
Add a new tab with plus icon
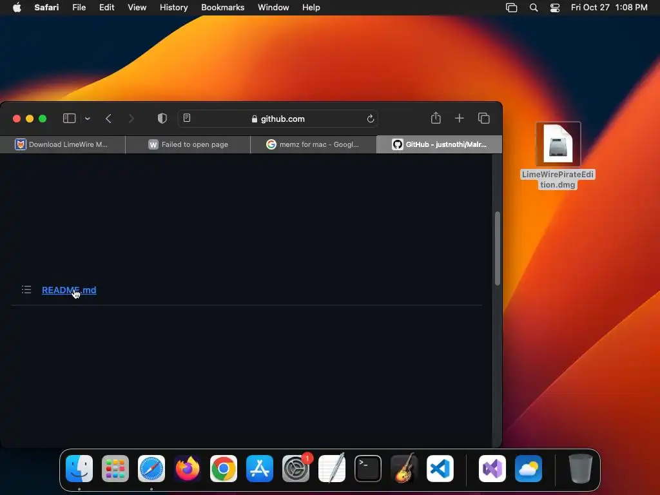click(459, 119)
